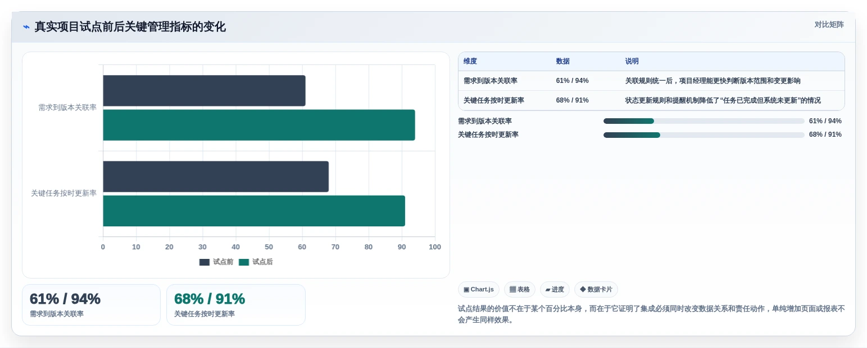Click the 说明 column header
The image size is (867, 348).
point(632,62)
